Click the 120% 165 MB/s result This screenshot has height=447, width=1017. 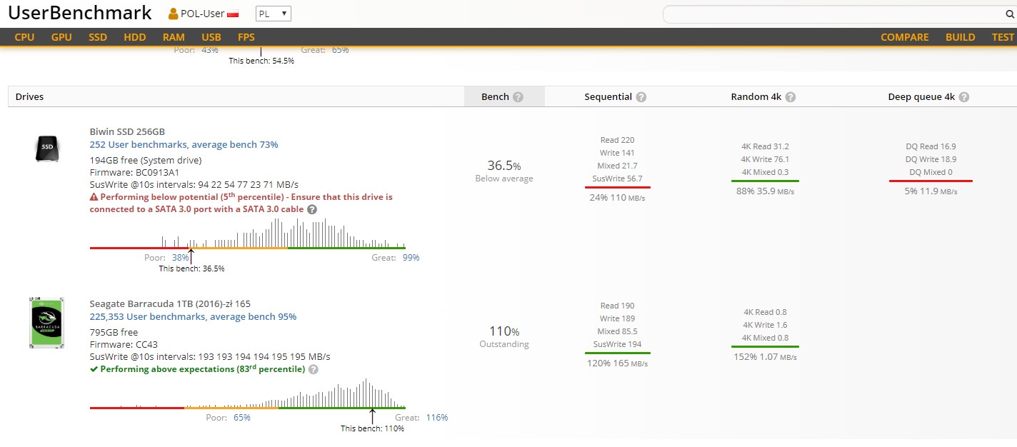click(x=617, y=363)
